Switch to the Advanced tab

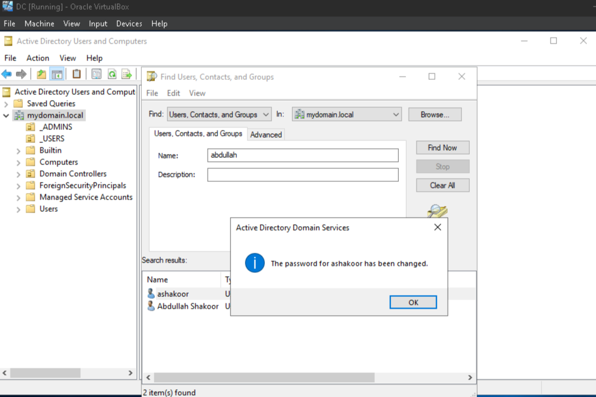[265, 134]
